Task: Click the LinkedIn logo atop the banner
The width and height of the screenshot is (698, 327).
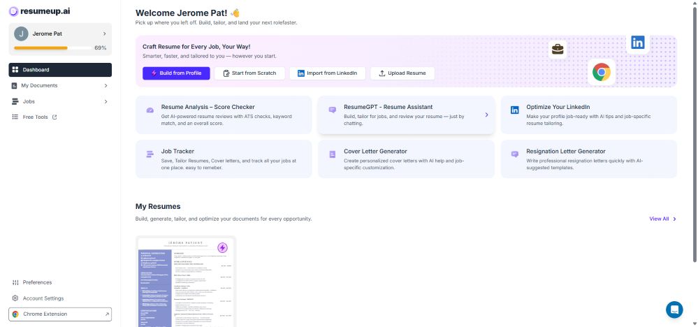Action: pyautogui.click(x=637, y=43)
